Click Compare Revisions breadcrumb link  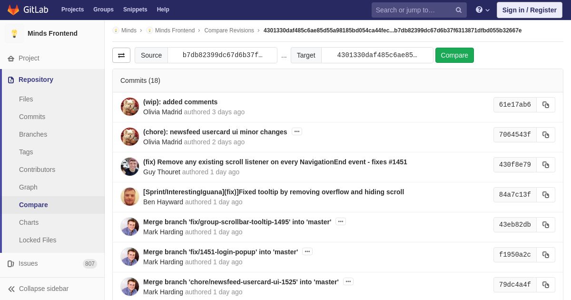point(229,30)
